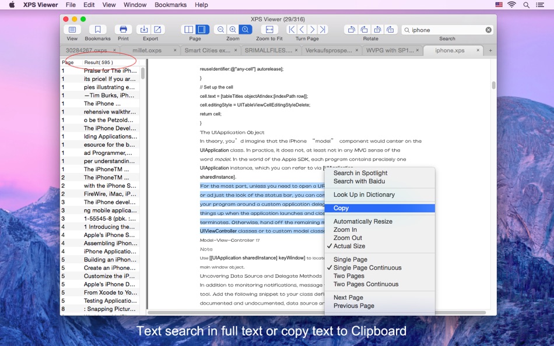
Task: Click the Wi-Fi status icon
Action: pyautogui.click(x=511, y=5)
